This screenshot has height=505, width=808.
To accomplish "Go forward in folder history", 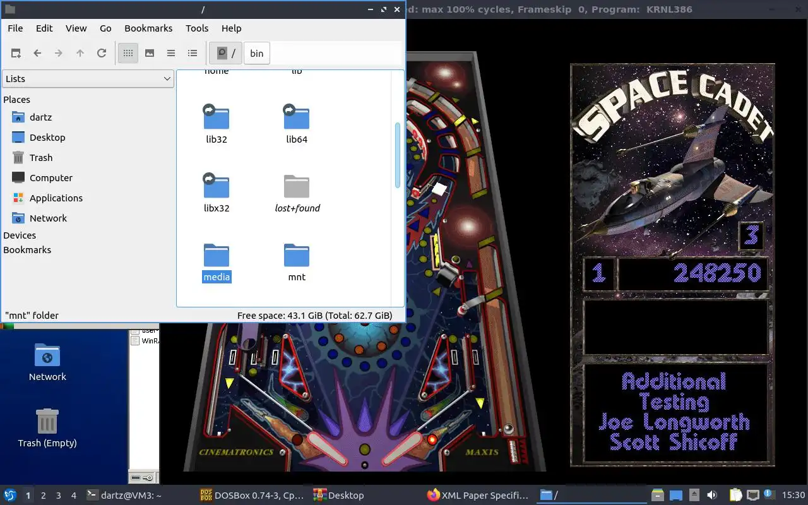I will 59,54.
